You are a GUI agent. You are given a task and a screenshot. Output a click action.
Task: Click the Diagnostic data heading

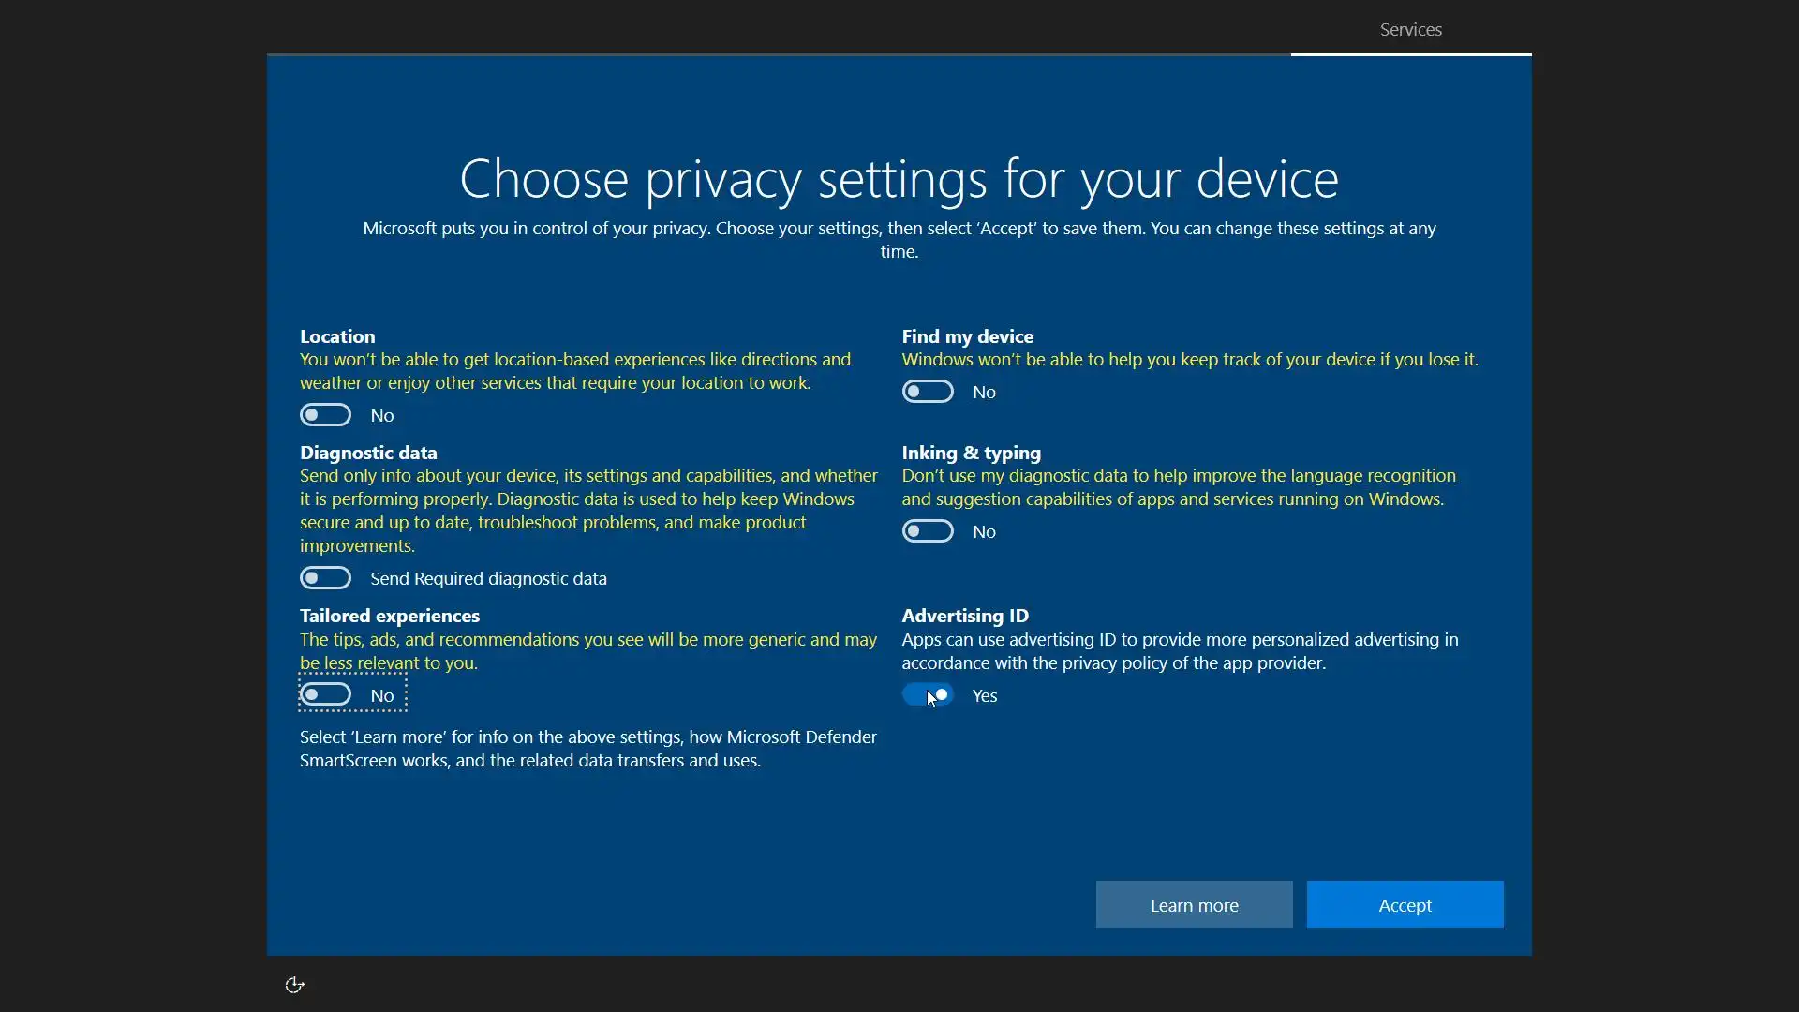coord(368,453)
